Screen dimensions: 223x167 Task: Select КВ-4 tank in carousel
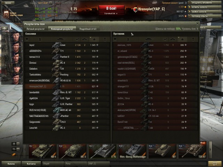(43, 151)
